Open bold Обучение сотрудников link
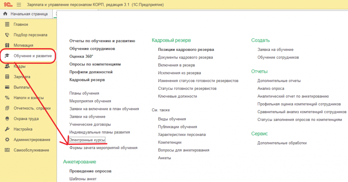This screenshot has height=182, width=348. 92,49
